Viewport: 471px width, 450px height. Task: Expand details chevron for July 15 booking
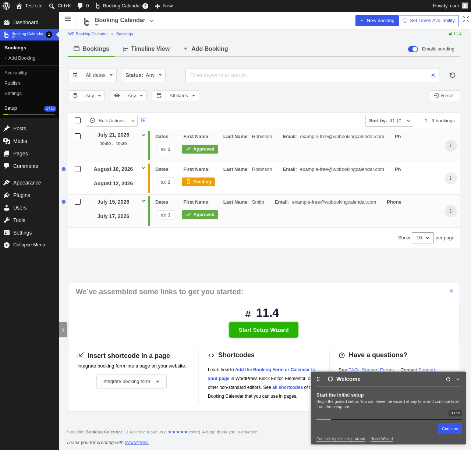(x=144, y=201)
